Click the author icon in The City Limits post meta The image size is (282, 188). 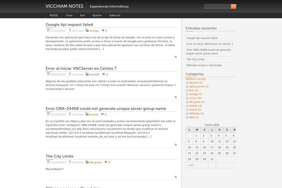(x=70, y=162)
